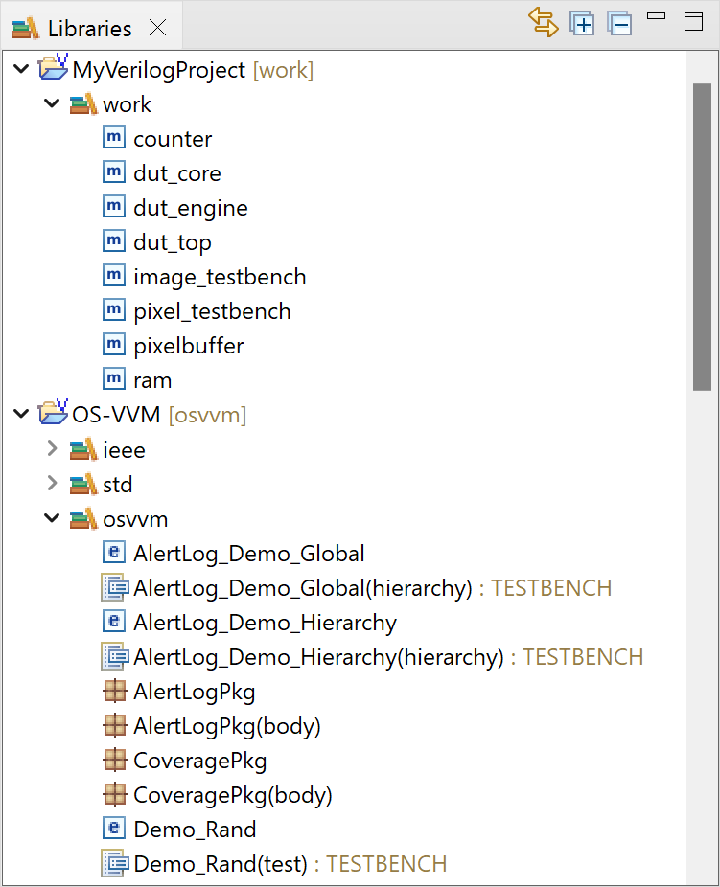Click the Demo_Rand entity icon
720x887 pixels.
pos(114,829)
